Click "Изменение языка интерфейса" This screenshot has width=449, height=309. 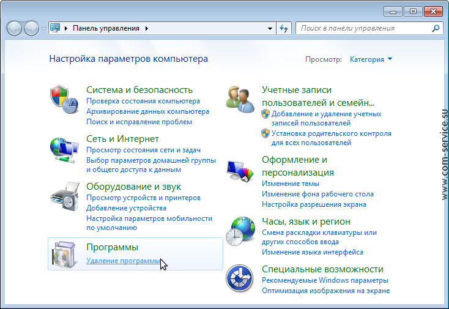(313, 252)
